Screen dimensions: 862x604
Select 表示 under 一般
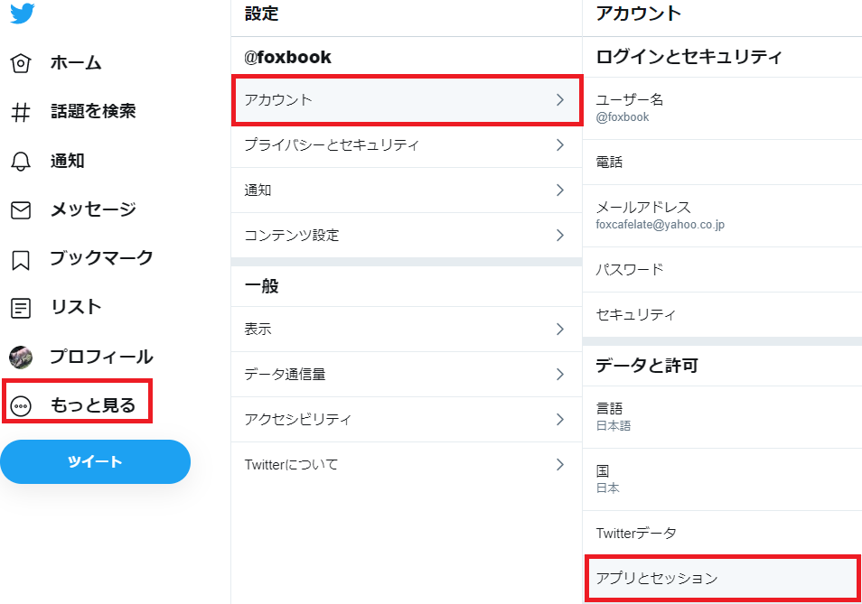[407, 329]
